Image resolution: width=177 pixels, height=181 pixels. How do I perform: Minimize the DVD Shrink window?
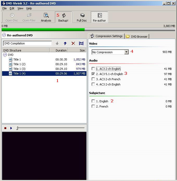point(164,3)
